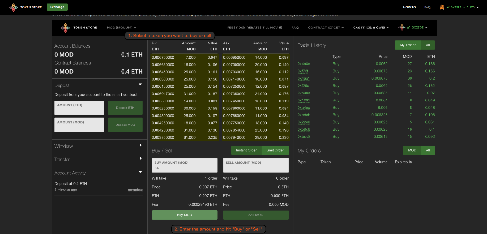Open the complete status link
This screenshot has width=487, height=234.
[x=135, y=190]
